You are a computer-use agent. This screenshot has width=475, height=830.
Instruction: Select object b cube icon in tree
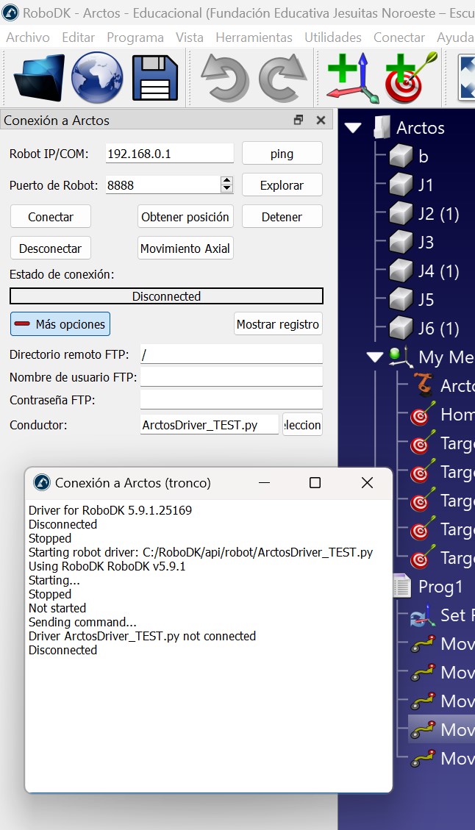400,157
